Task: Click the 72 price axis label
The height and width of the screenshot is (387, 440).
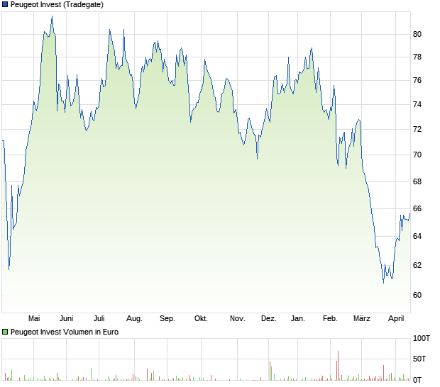Action: pos(417,129)
